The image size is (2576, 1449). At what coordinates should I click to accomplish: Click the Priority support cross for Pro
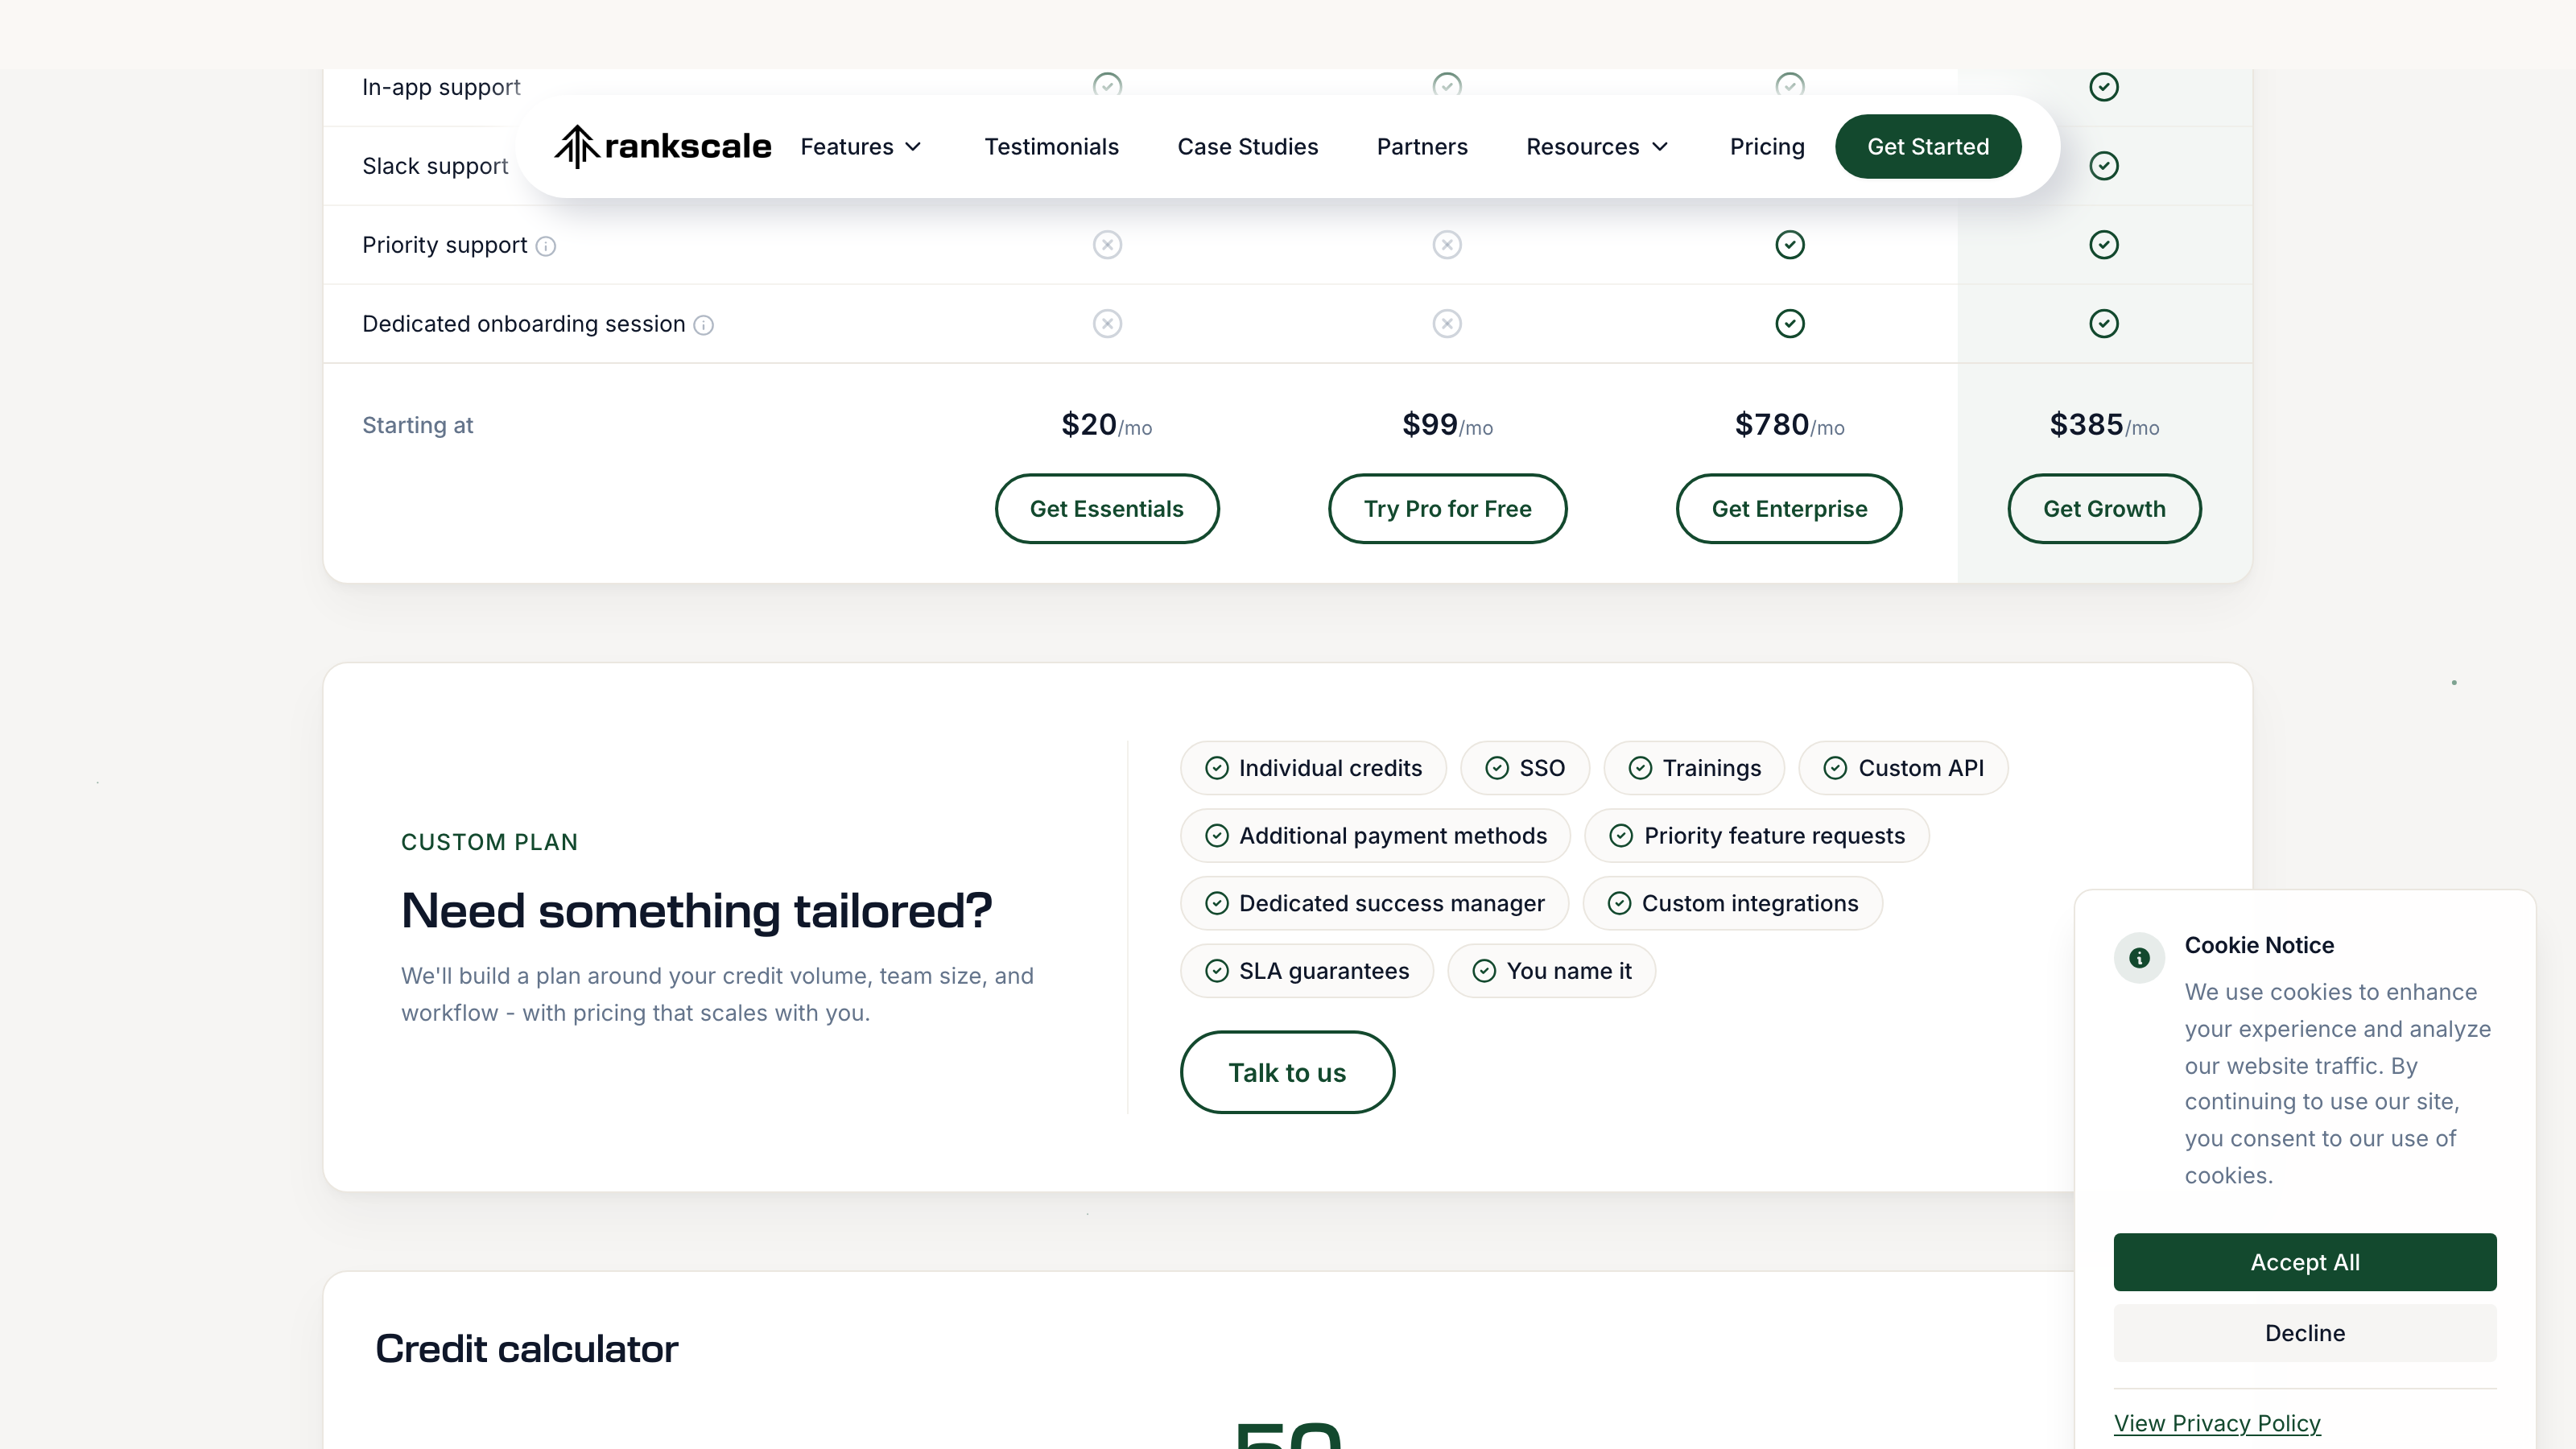tap(1447, 245)
